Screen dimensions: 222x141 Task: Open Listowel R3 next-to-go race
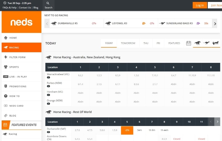pyautogui.click(x=131, y=23)
